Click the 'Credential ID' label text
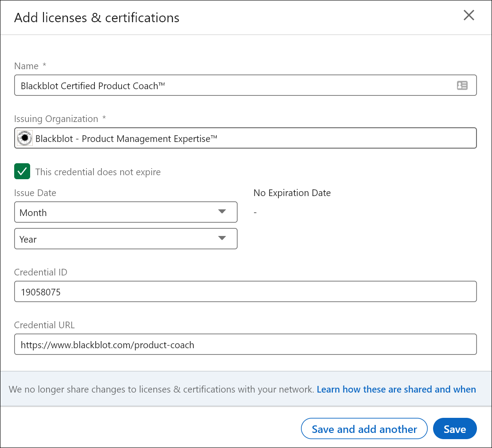The height and width of the screenshot is (448, 492). (41, 272)
